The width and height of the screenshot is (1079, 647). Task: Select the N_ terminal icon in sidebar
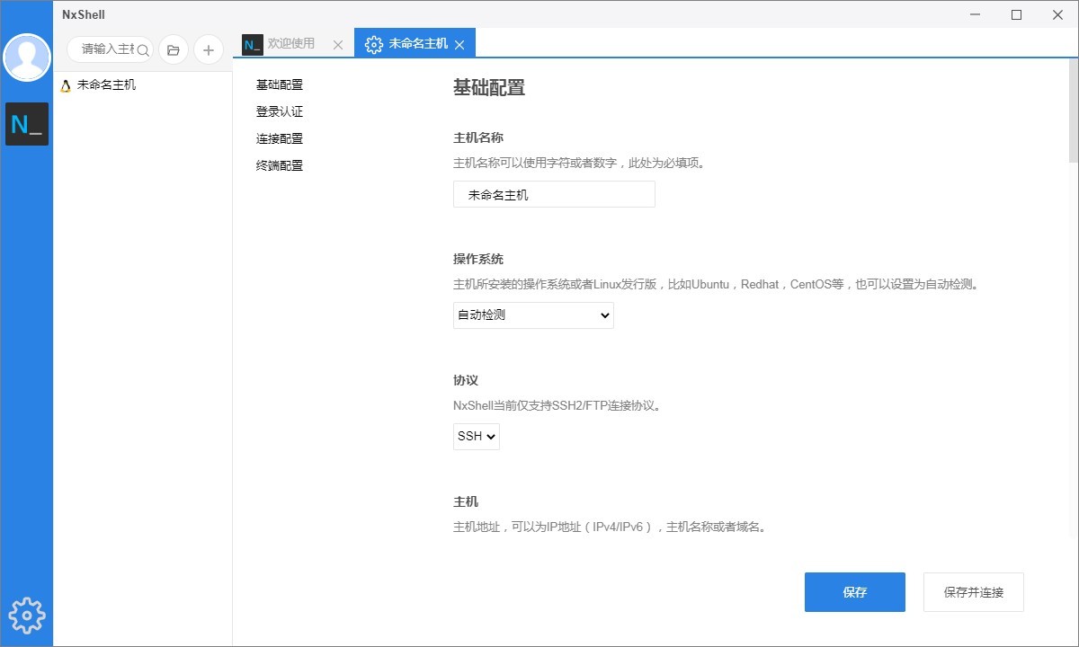tap(27, 124)
